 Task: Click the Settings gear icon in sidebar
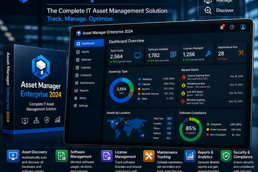(x=75, y=106)
